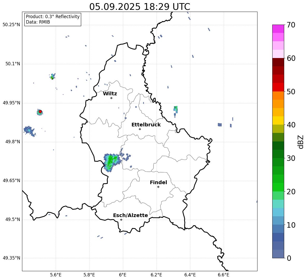Click the 20 colorbar tick label
307x280 pixels.
(x=291, y=192)
